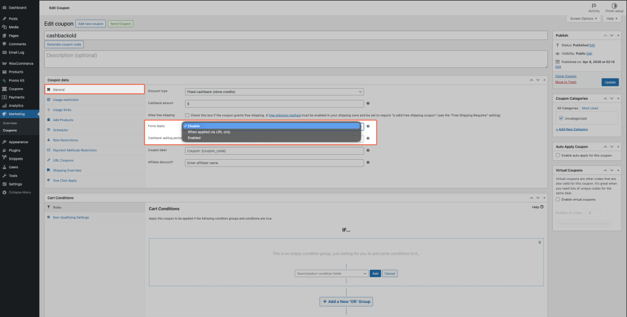Click Add a New 'OR' Group
Viewport: 627px width, 317px height.
coord(347,302)
